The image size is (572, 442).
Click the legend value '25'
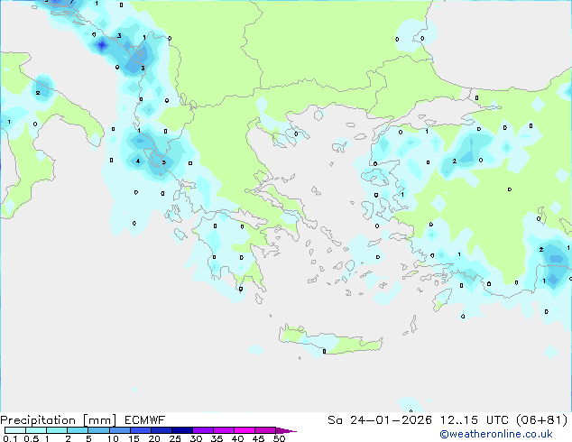(175, 438)
